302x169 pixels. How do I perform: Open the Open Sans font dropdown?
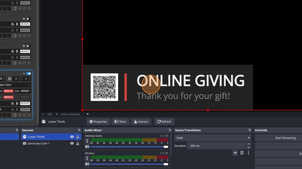pos(15,85)
